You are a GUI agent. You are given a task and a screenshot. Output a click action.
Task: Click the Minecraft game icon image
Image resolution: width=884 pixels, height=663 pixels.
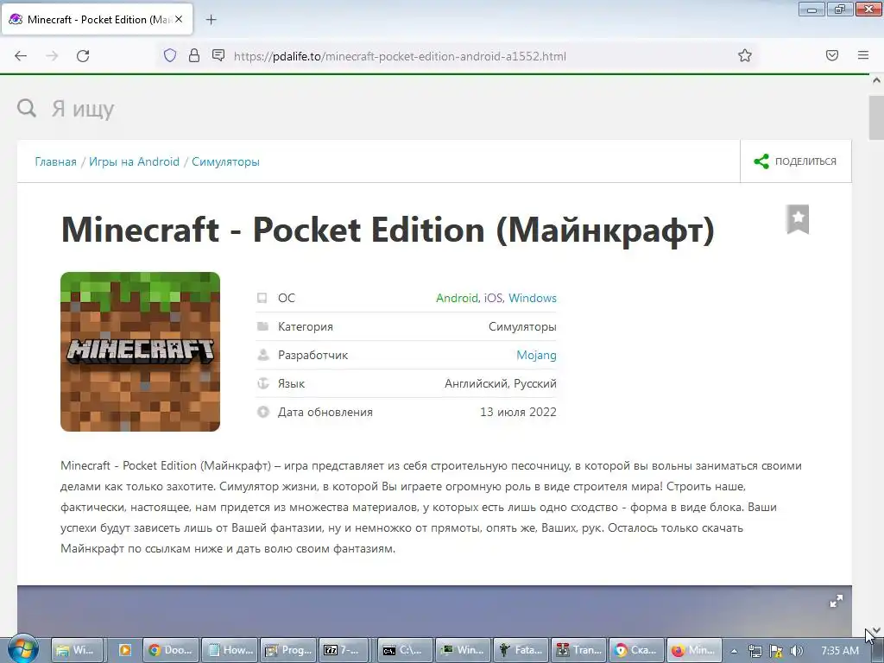point(141,352)
